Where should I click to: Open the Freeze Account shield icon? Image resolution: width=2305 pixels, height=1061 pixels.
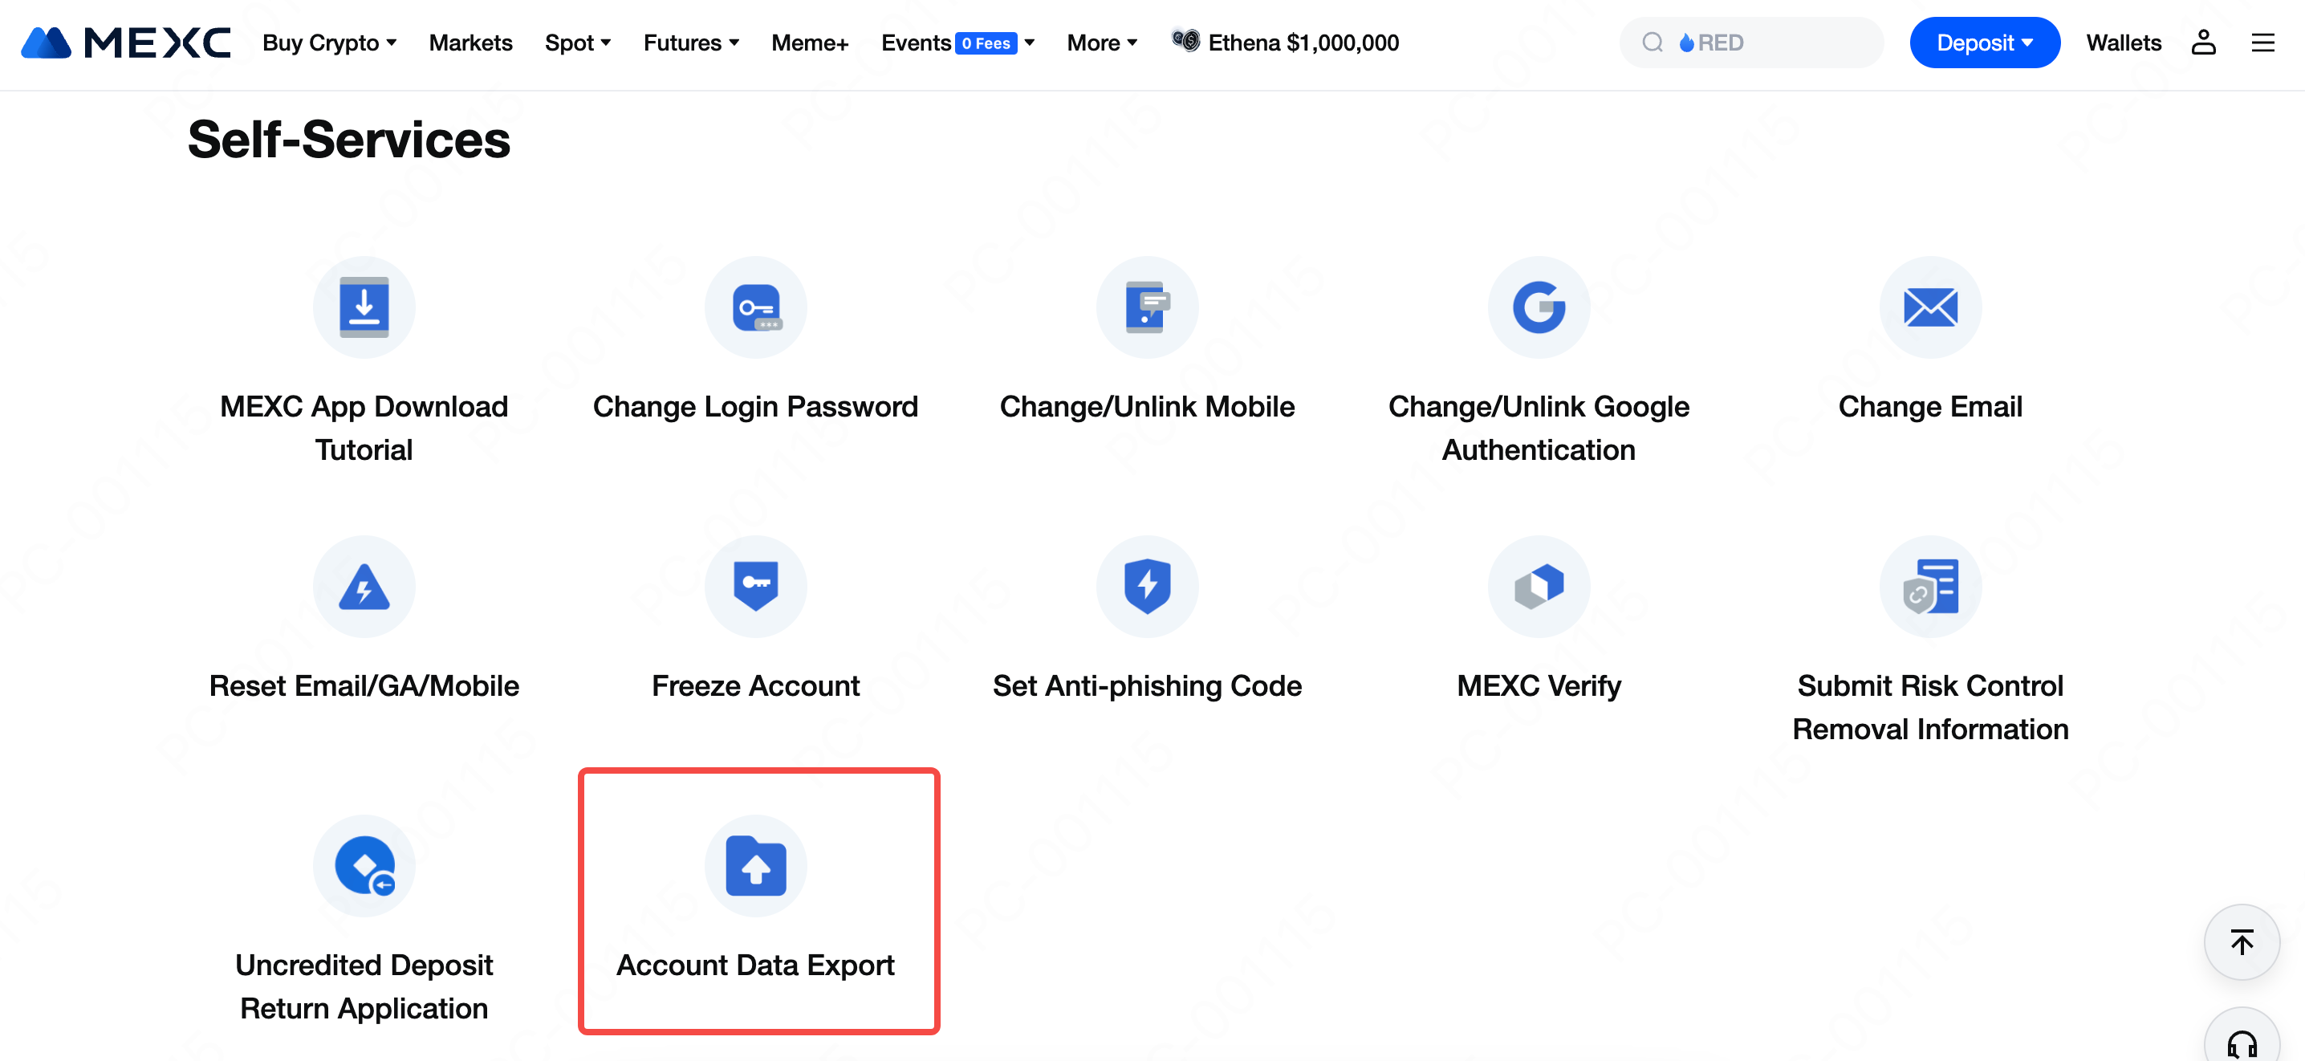pos(756,587)
